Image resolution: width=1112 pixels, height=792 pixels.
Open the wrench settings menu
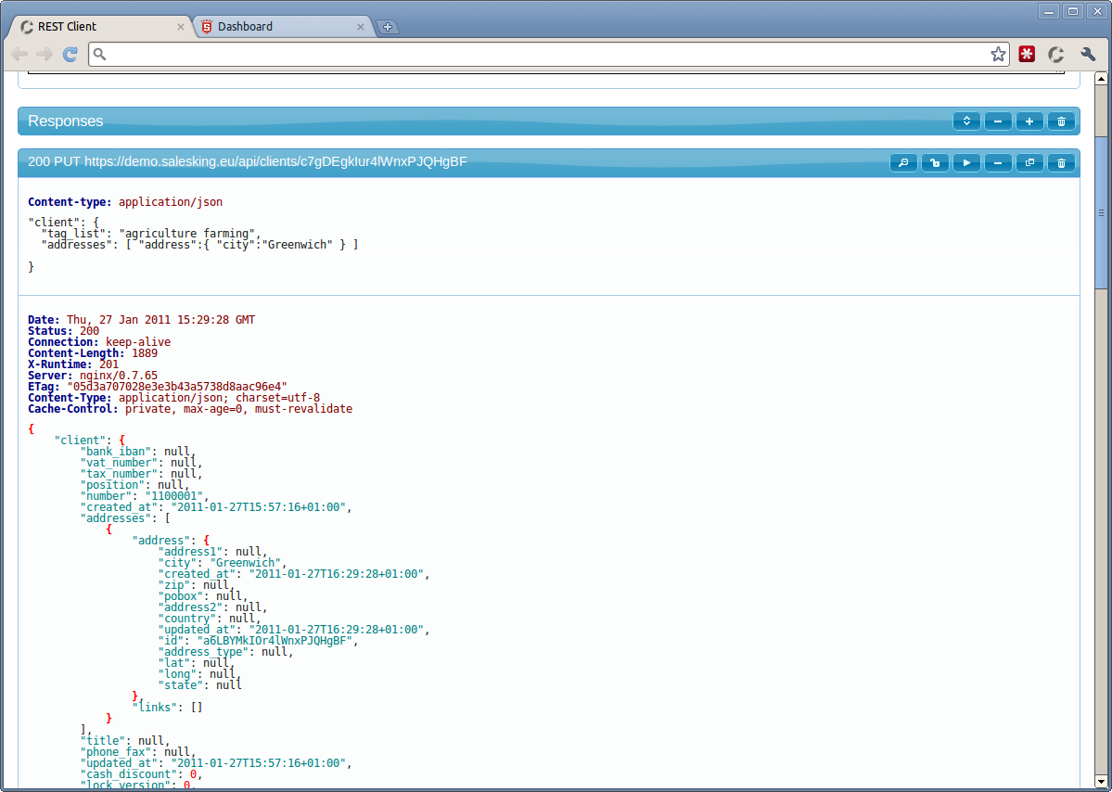pos(1088,54)
